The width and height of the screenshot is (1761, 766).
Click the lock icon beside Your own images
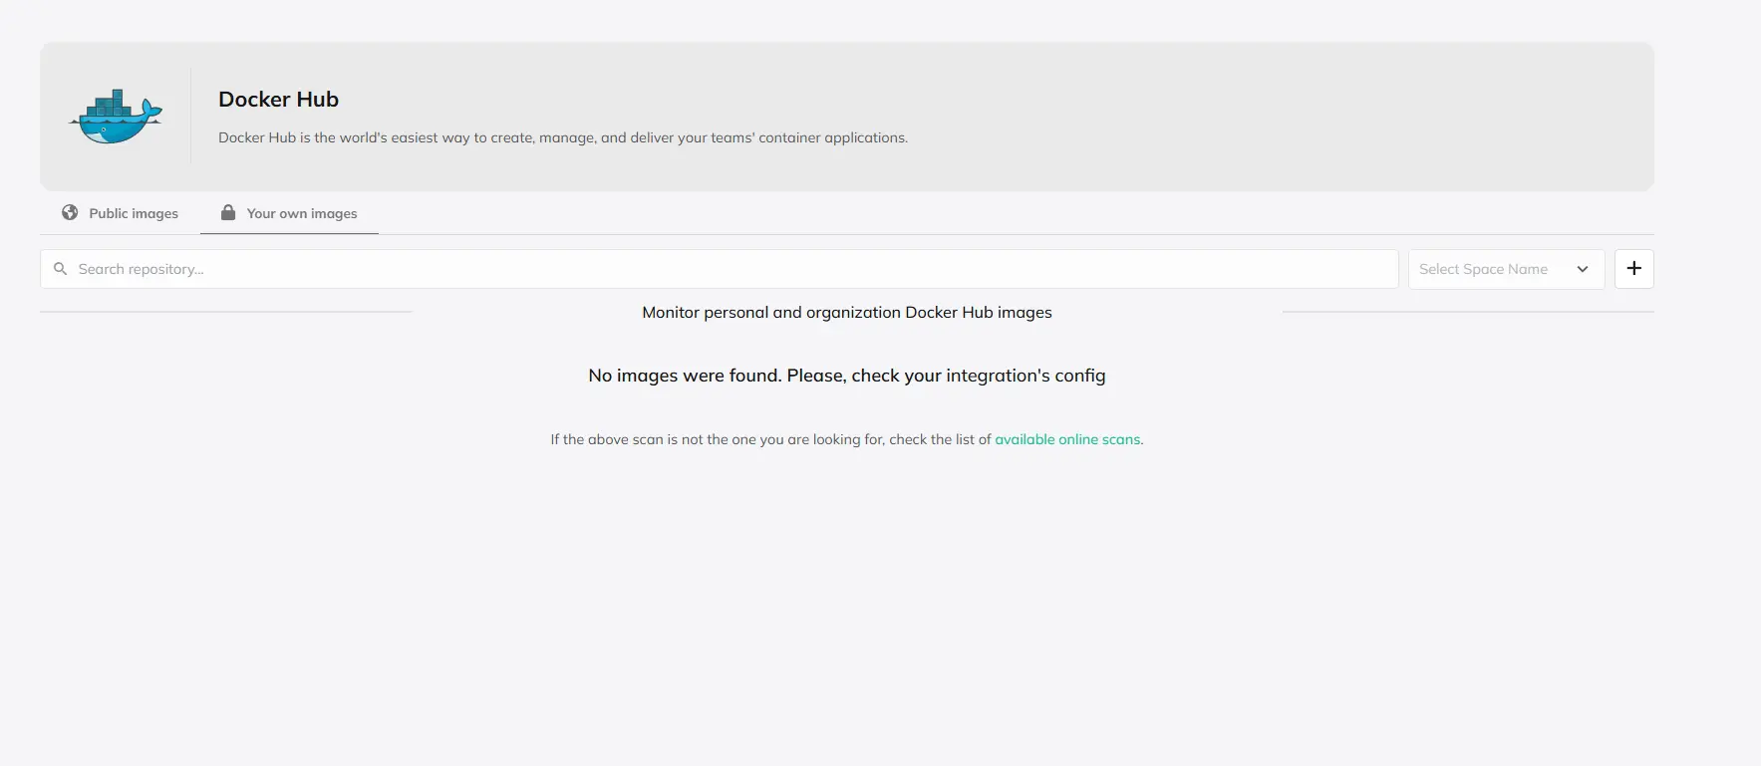[228, 212]
